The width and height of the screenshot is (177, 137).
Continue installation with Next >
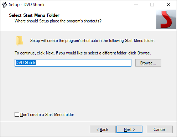(129, 130)
